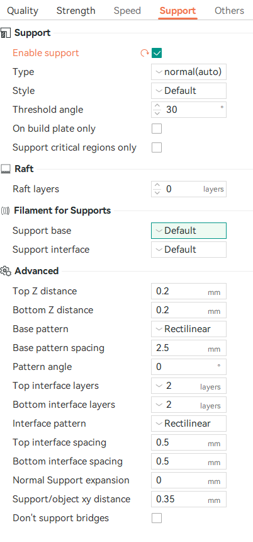
Task: Enable On build plate only
Action: click(x=157, y=129)
